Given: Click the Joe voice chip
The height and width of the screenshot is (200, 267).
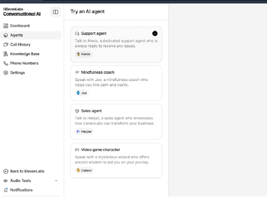Looking at the screenshot, I should click(82, 93).
